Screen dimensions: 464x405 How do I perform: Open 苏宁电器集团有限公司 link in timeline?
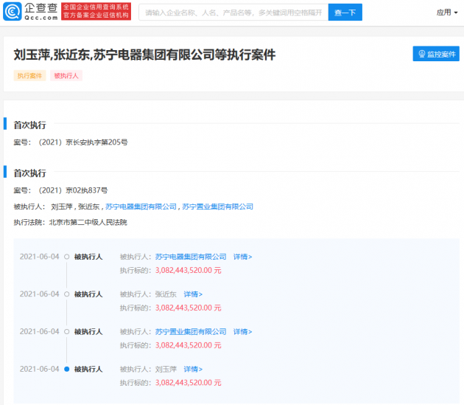click(x=191, y=257)
